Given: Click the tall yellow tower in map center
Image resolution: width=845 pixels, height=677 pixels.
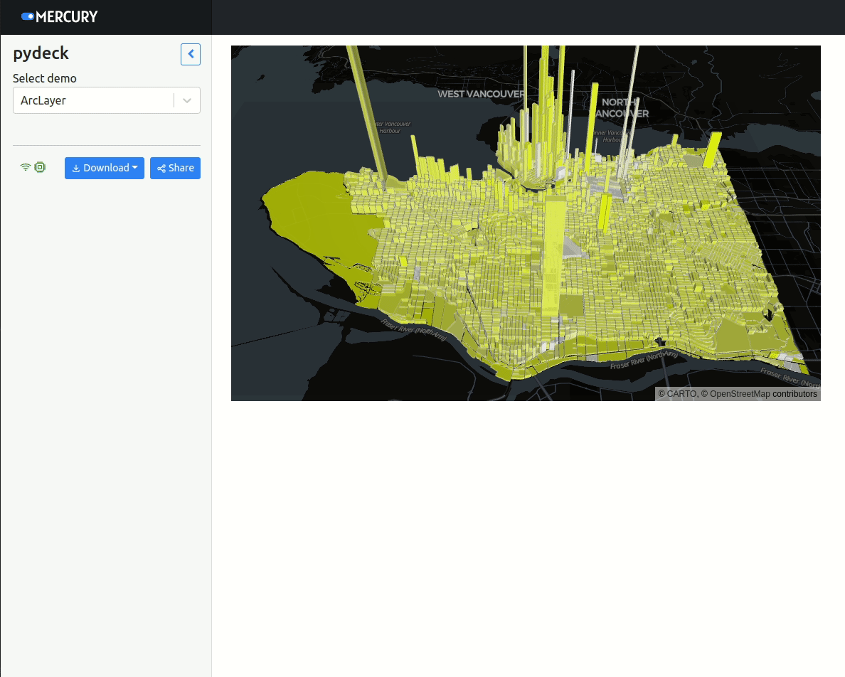Looking at the screenshot, I should [554, 256].
